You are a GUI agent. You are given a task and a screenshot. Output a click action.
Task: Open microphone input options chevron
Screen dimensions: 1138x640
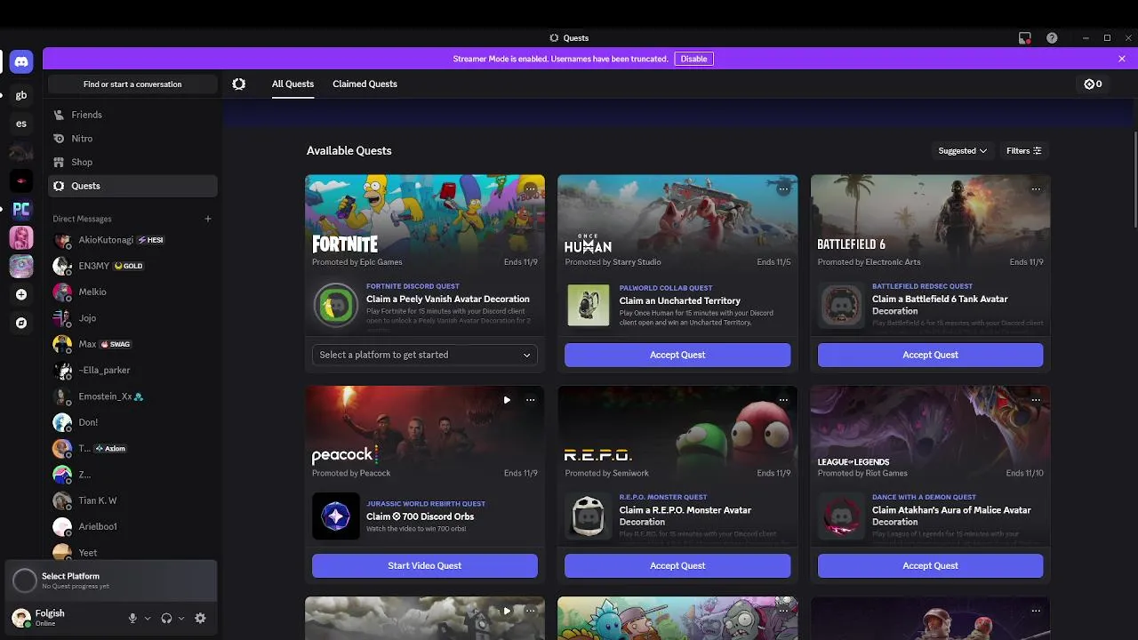[148, 618]
